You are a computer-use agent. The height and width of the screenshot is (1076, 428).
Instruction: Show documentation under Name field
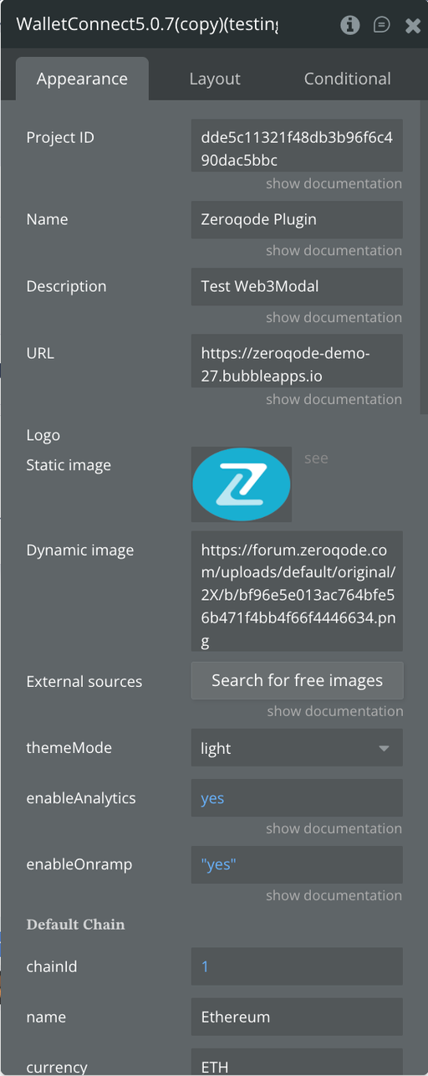(x=334, y=250)
